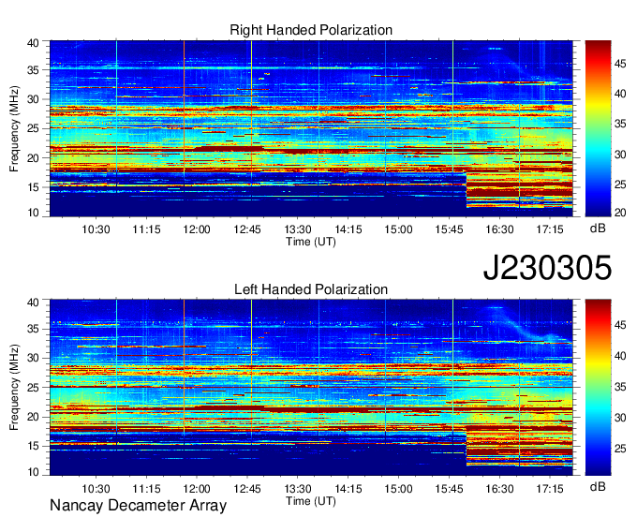Click the 25 dB label on top color bar
This screenshot has height=517, width=637.
pos(620,185)
